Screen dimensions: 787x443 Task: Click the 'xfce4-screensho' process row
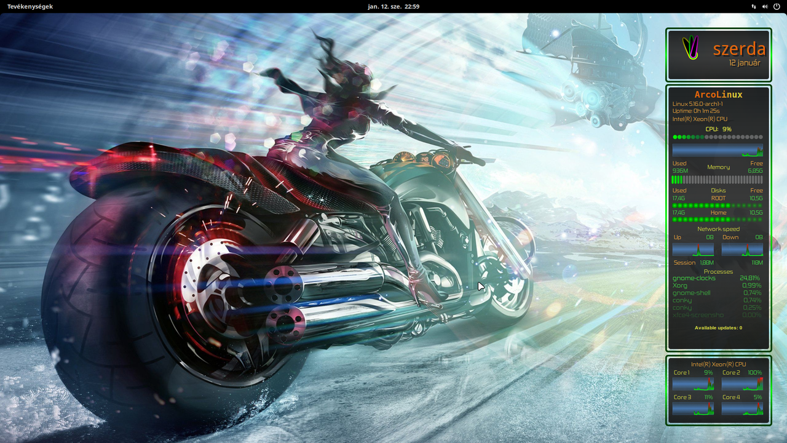718,315
